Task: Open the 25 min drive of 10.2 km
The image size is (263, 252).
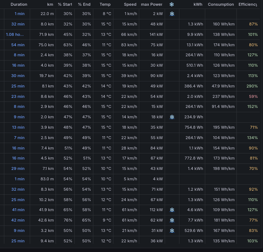Action: tap(18, 200)
